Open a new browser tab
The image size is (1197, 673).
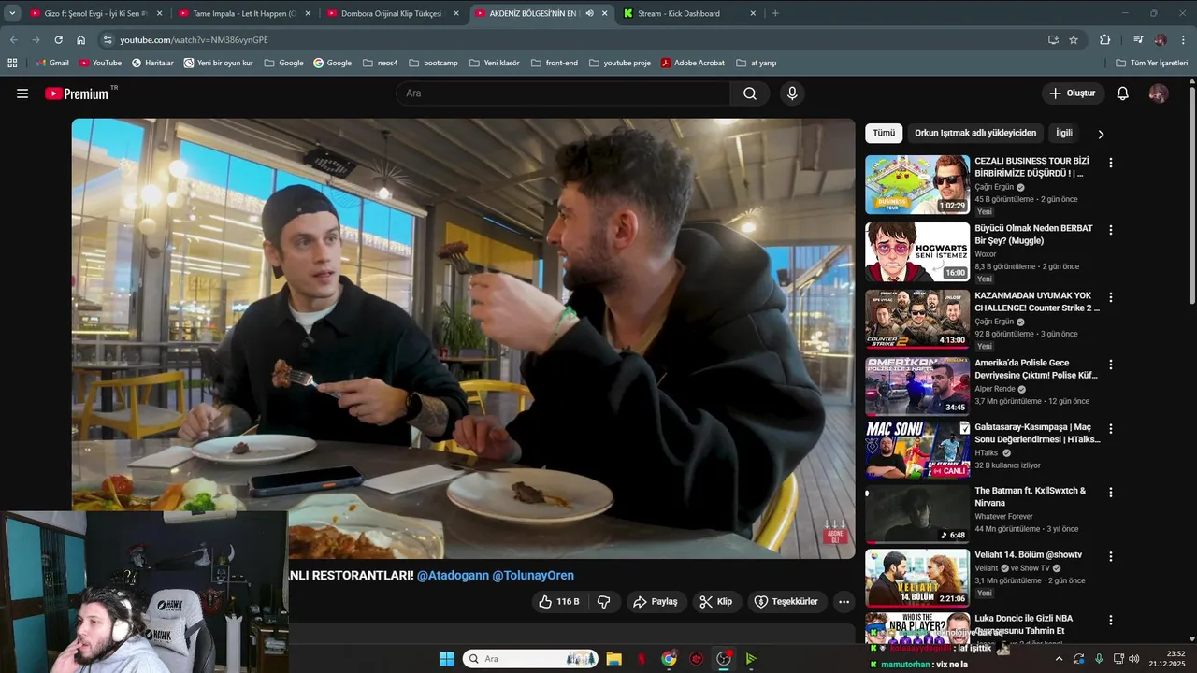[x=775, y=13]
